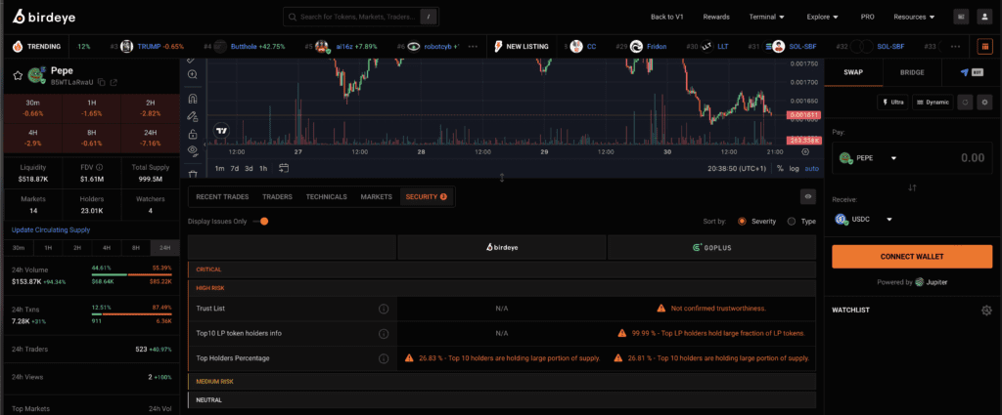
Task: Switch to the Bridge tab
Action: click(x=912, y=72)
